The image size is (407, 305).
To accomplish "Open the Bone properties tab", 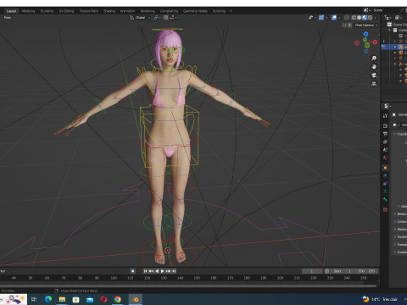I will pos(385,199).
